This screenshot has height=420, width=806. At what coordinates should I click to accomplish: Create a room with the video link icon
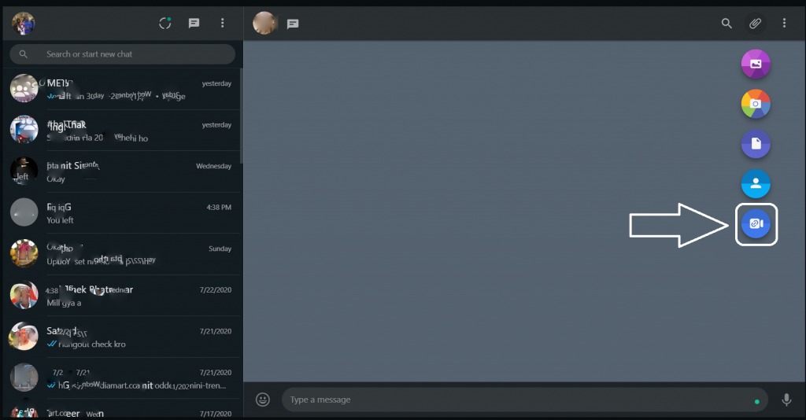click(x=756, y=224)
